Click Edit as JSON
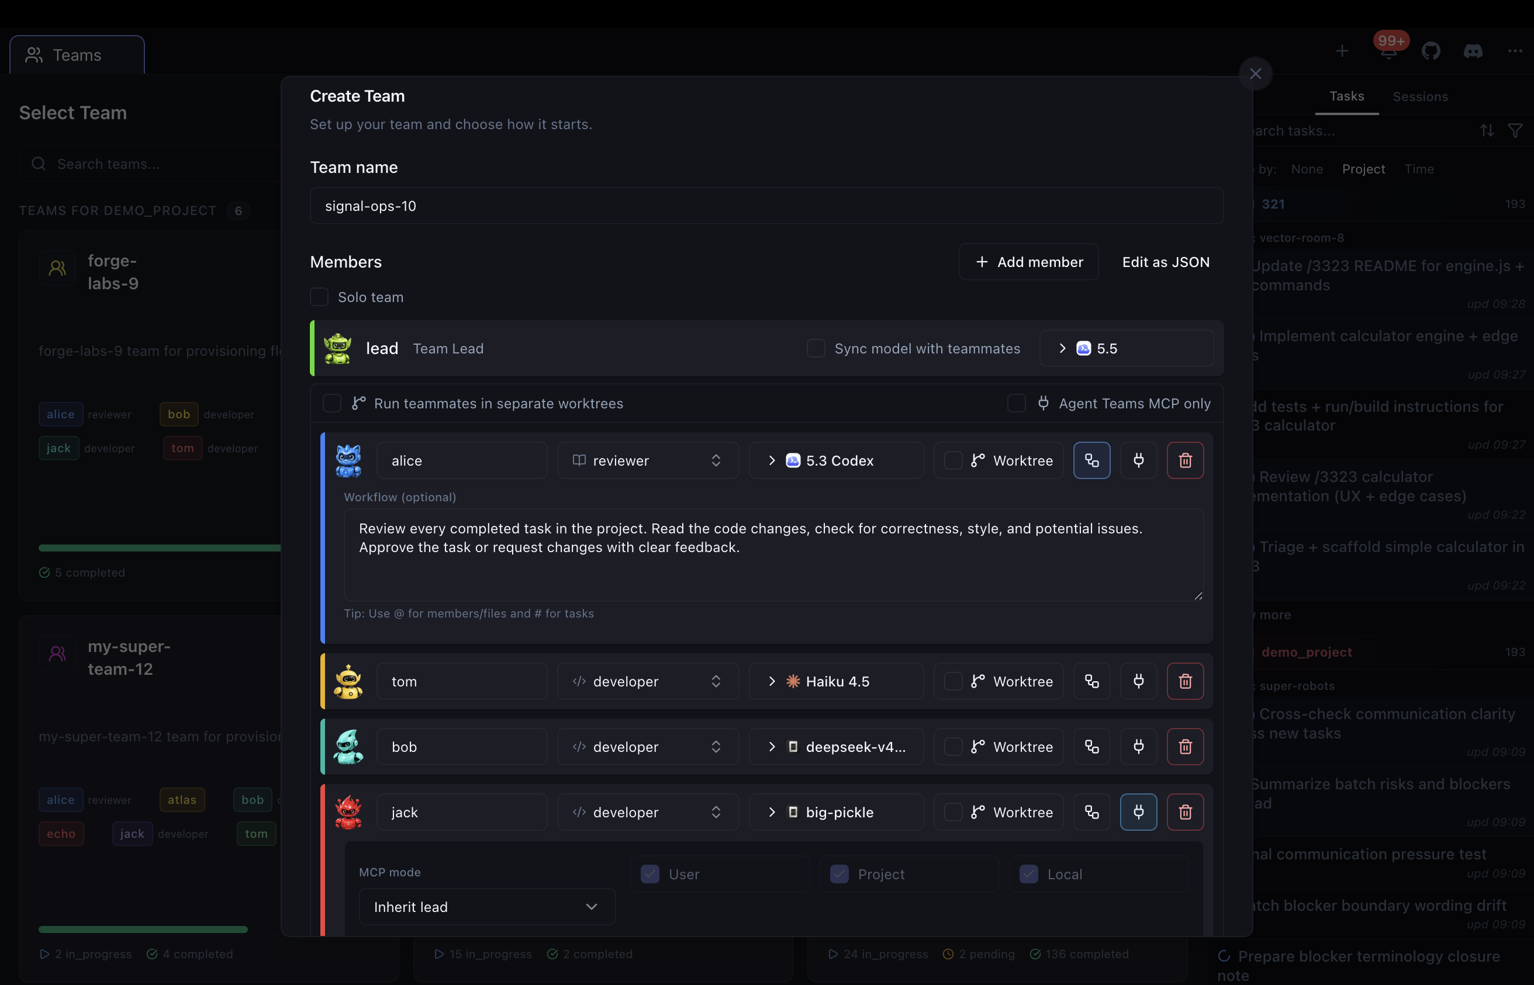Screen dimensions: 1534x985 (x=1165, y=262)
